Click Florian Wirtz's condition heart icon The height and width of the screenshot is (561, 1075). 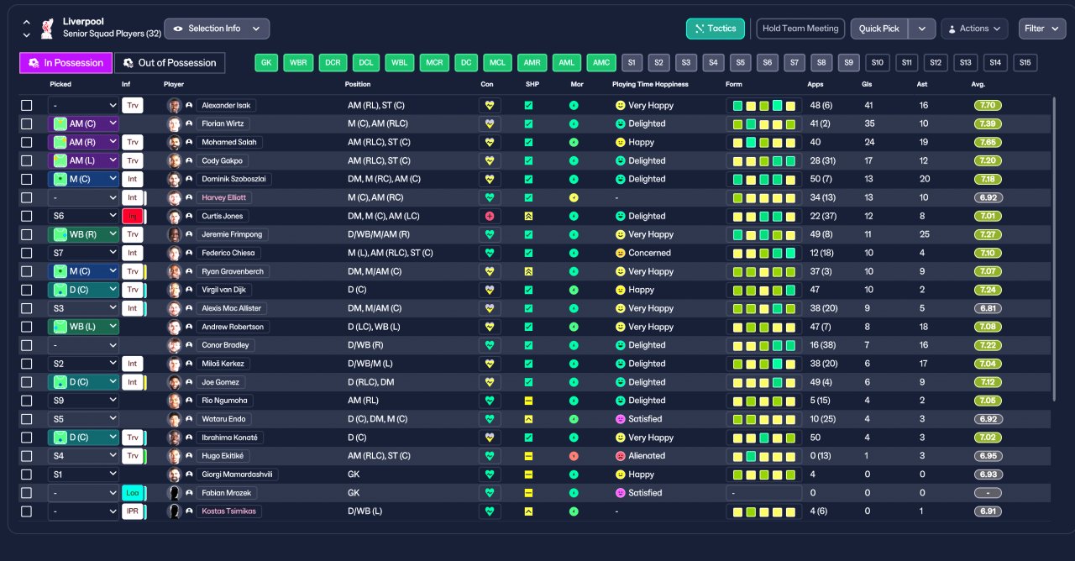pyautogui.click(x=490, y=123)
